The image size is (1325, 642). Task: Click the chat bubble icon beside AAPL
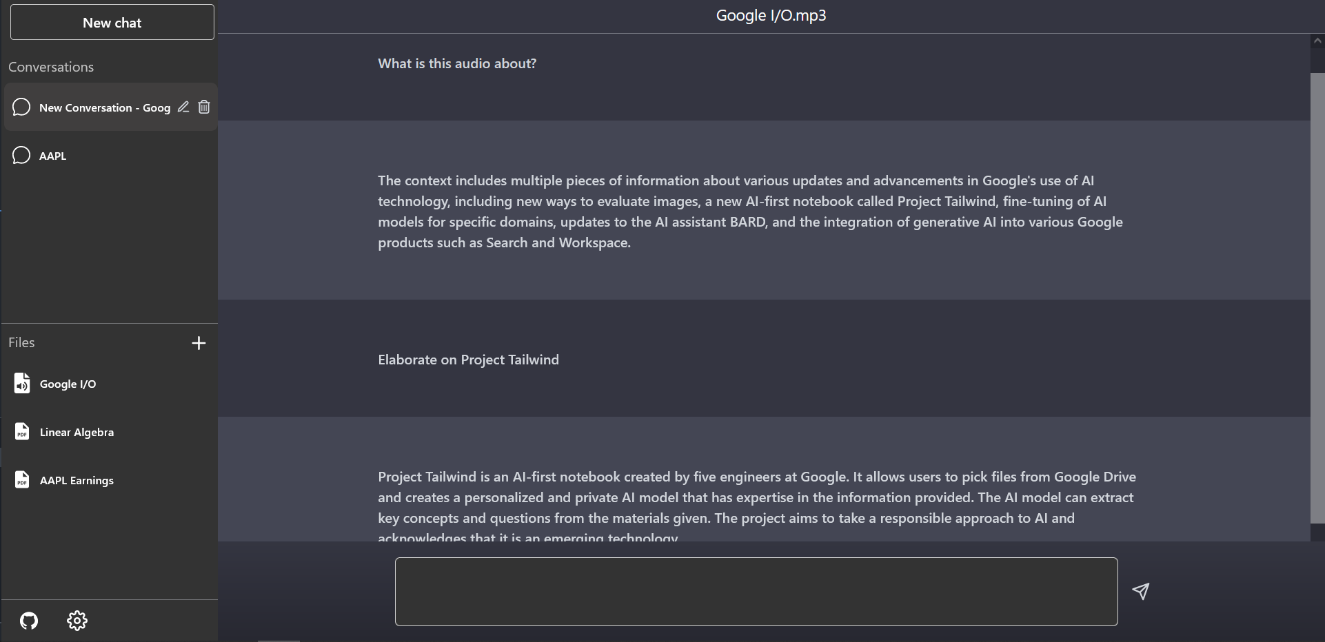coord(21,156)
